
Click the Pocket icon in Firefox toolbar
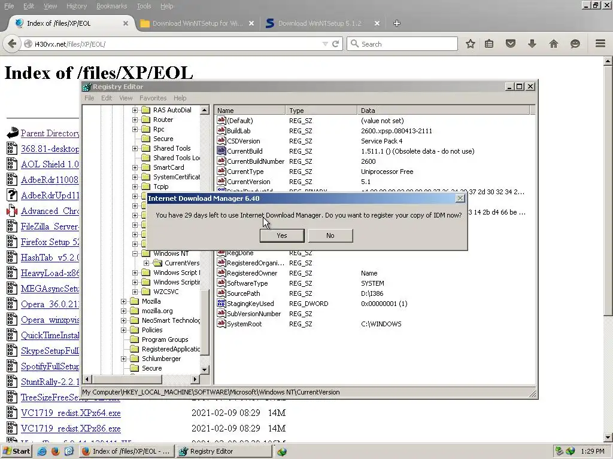tap(511, 44)
